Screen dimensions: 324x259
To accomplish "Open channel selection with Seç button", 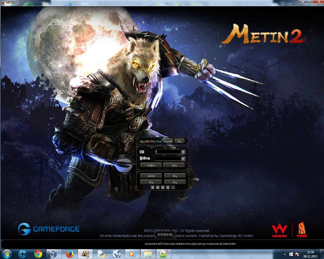I will (179, 141).
